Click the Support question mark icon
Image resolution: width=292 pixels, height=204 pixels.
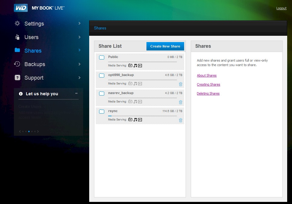pos(17,78)
